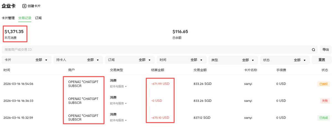Switch to the 交易记录 tab
The image size is (332, 127).
25,18
